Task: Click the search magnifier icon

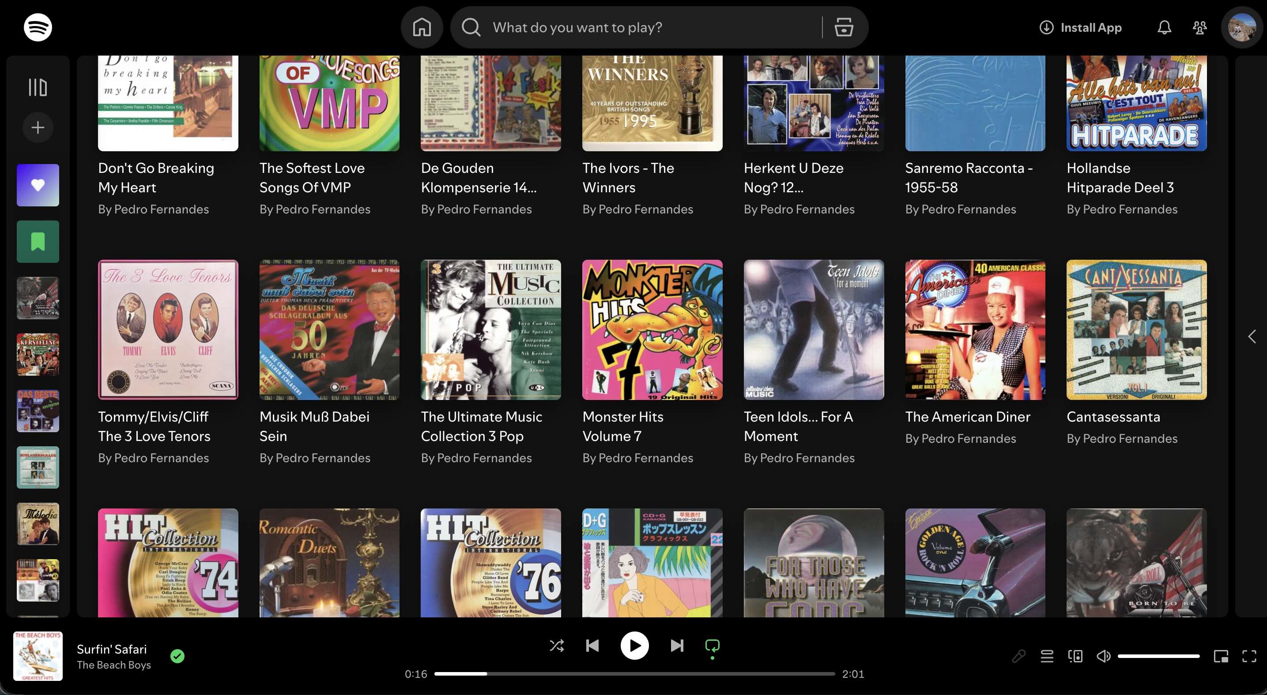Action: pos(471,27)
